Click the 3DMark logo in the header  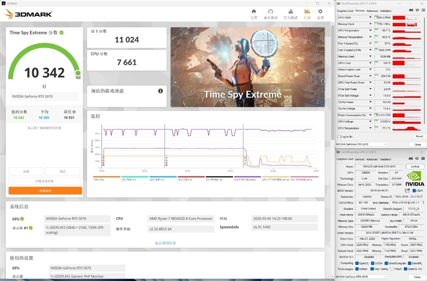pos(28,14)
